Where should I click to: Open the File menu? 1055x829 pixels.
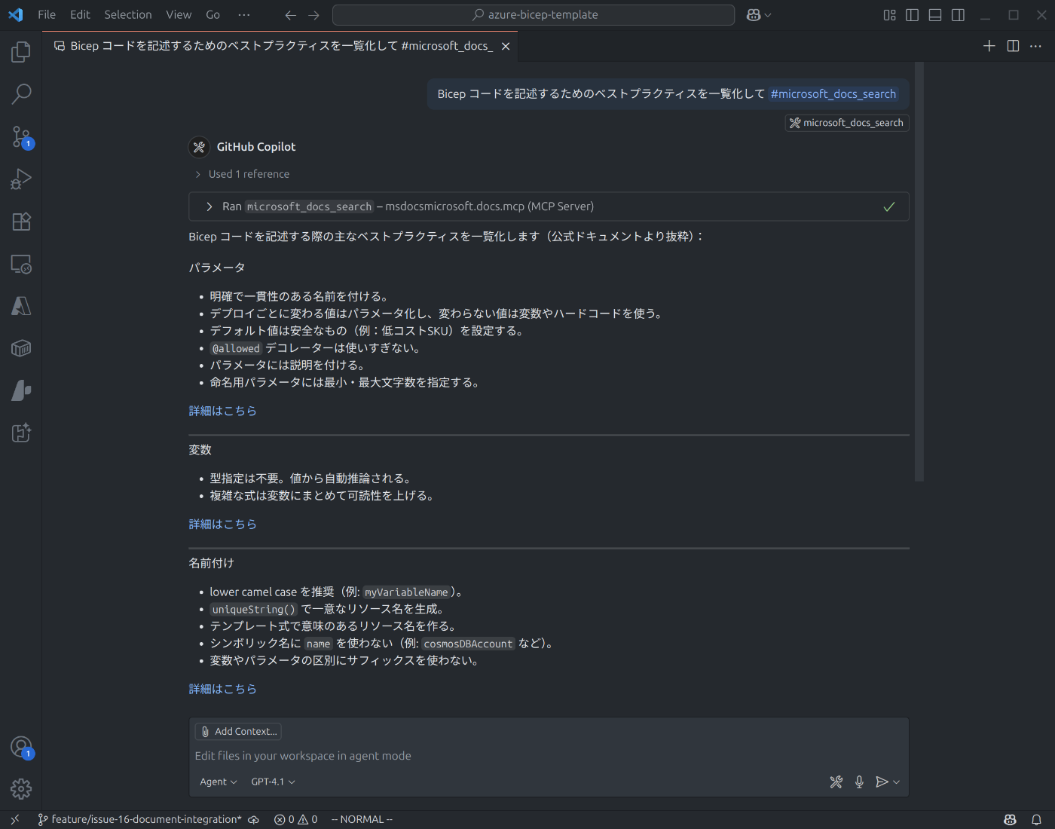47,15
